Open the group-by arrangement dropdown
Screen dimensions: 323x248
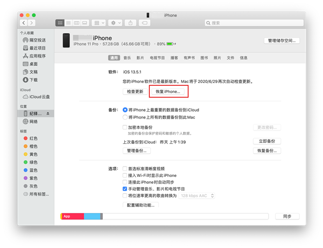click(x=99, y=23)
